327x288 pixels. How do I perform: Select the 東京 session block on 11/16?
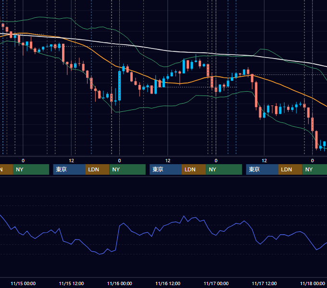click(x=165, y=169)
